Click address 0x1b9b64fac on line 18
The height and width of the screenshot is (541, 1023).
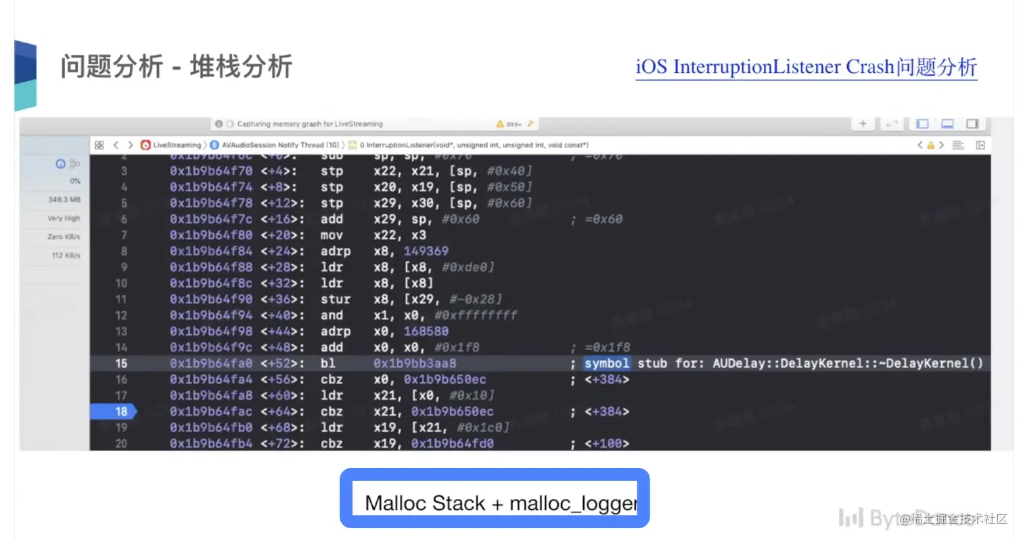pos(212,411)
